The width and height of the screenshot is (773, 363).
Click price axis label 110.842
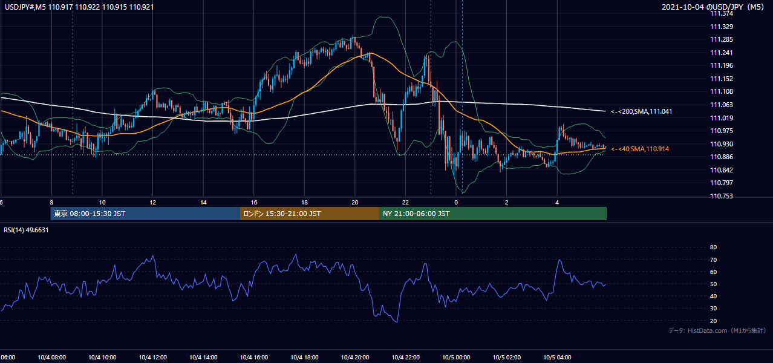[x=721, y=170]
